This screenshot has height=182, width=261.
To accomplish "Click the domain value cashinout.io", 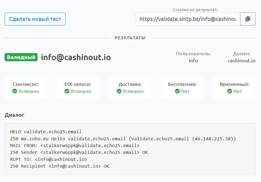I will tap(242, 61).
